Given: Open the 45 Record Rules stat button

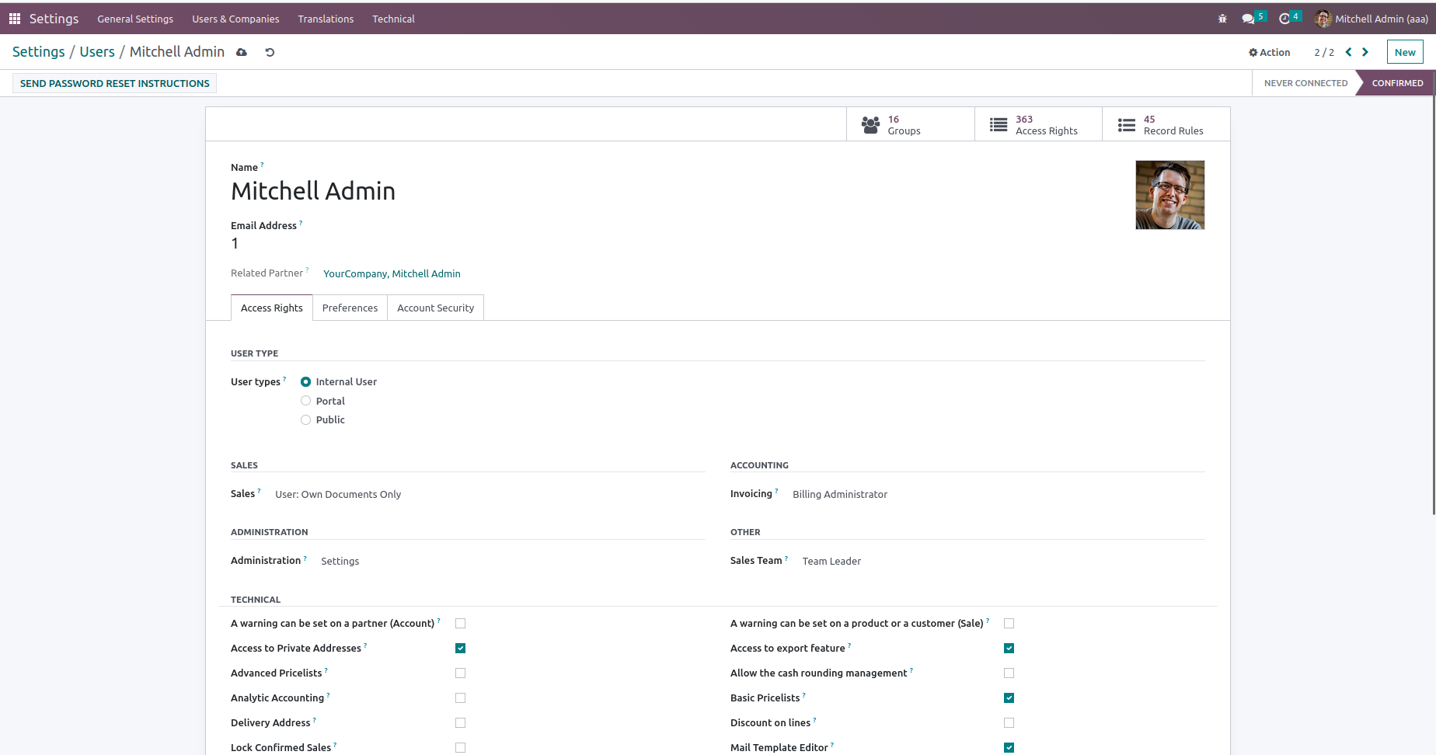Looking at the screenshot, I should point(1166,124).
